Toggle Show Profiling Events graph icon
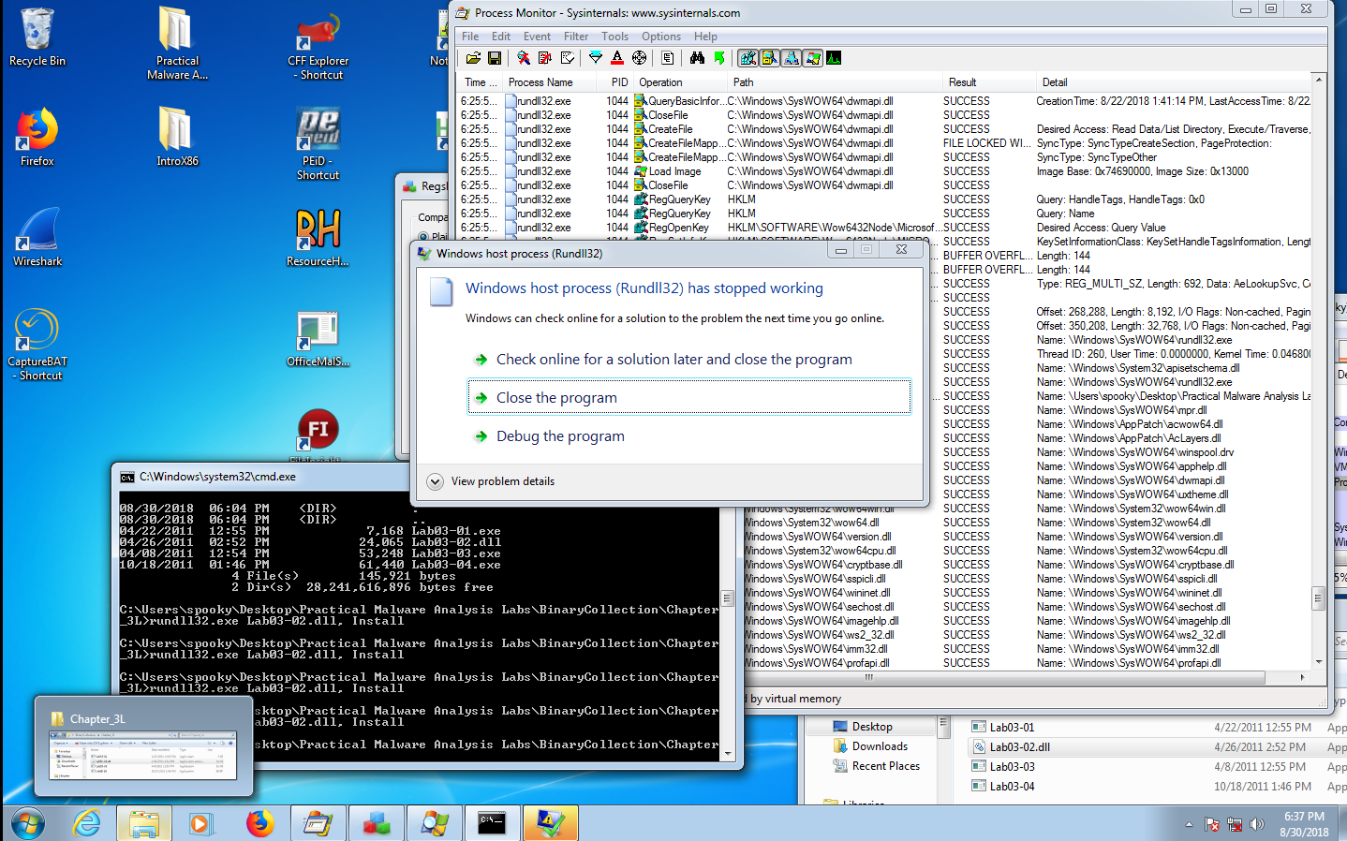The height and width of the screenshot is (841, 1347). (834, 58)
